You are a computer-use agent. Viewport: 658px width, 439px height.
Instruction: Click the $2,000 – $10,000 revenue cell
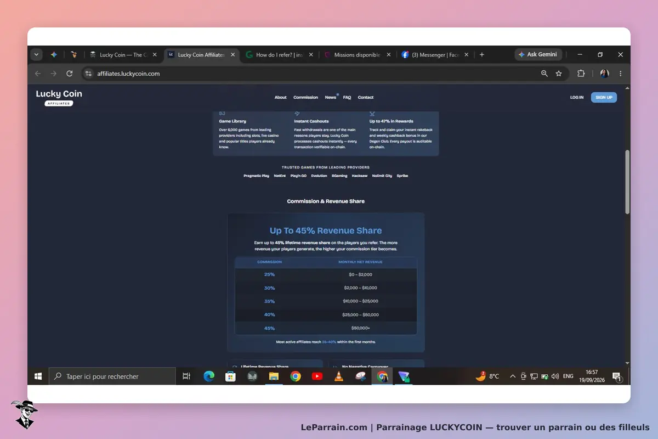(360, 288)
